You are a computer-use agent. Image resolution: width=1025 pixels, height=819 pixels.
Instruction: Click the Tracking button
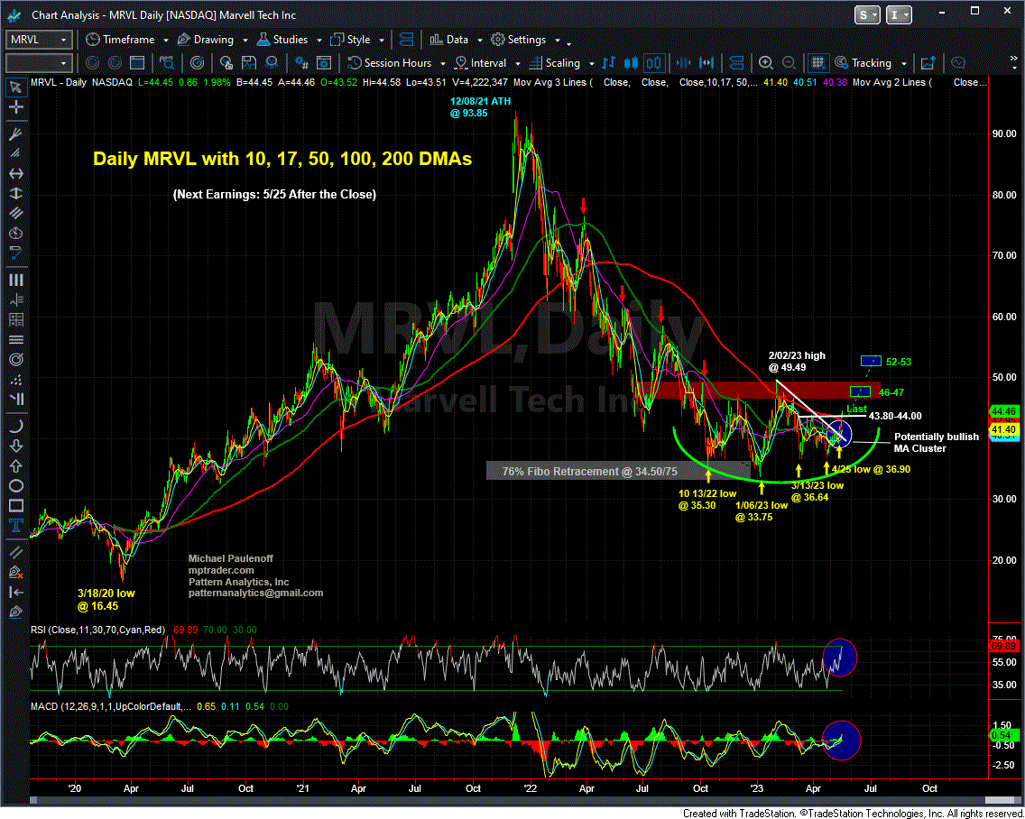coord(863,63)
